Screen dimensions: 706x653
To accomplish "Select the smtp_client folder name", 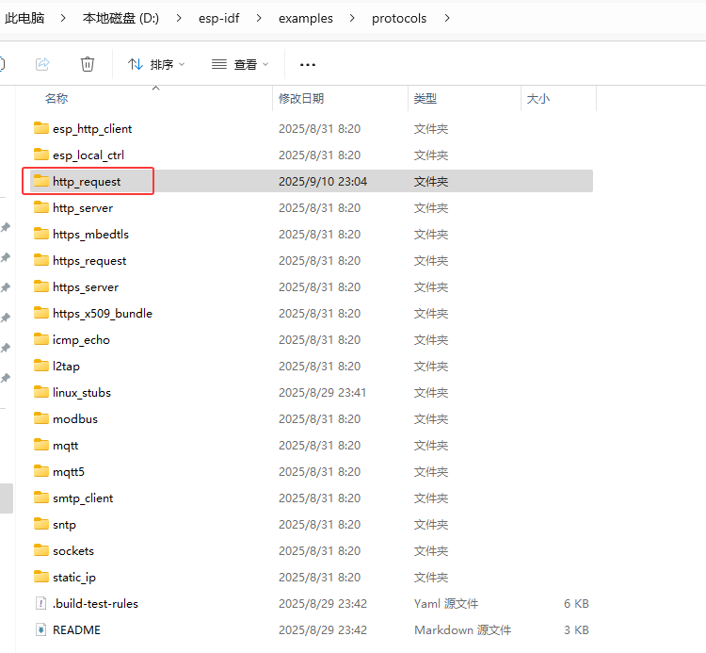I will pyautogui.click(x=83, y=498).
